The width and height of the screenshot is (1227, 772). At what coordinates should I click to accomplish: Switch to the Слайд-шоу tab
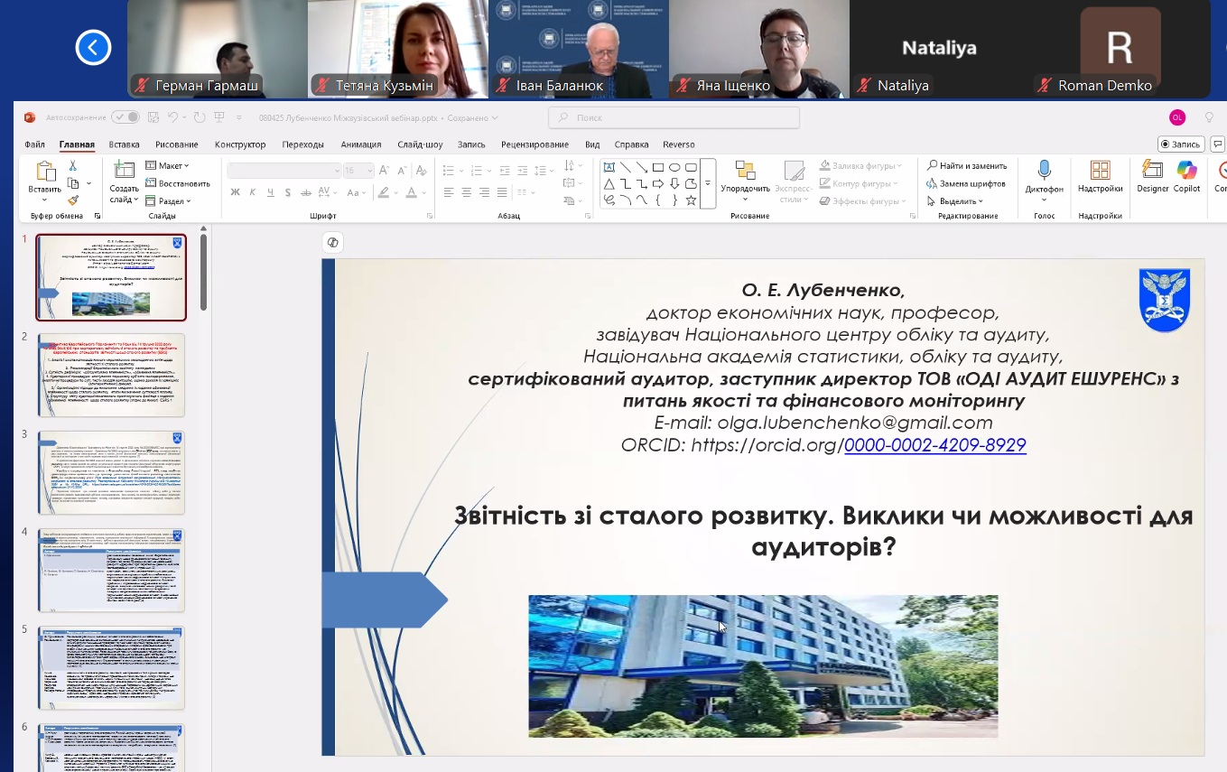click(420, 144)
